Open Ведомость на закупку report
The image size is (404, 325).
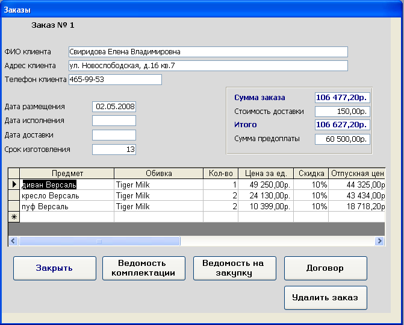(235, 268)
